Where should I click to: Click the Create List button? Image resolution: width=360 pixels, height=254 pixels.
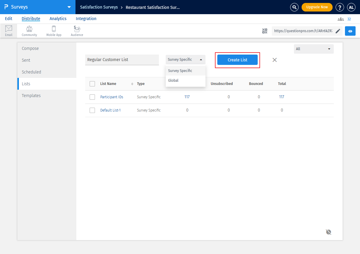(237, 60)
